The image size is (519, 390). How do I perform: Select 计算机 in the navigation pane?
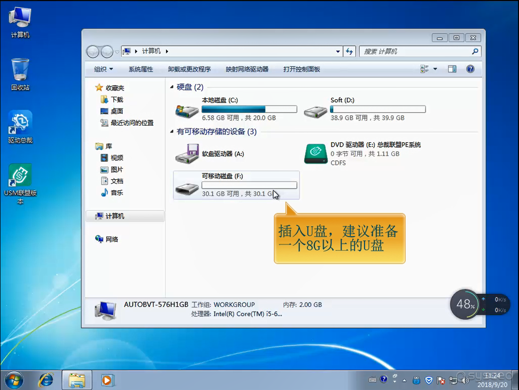[125, 216]
